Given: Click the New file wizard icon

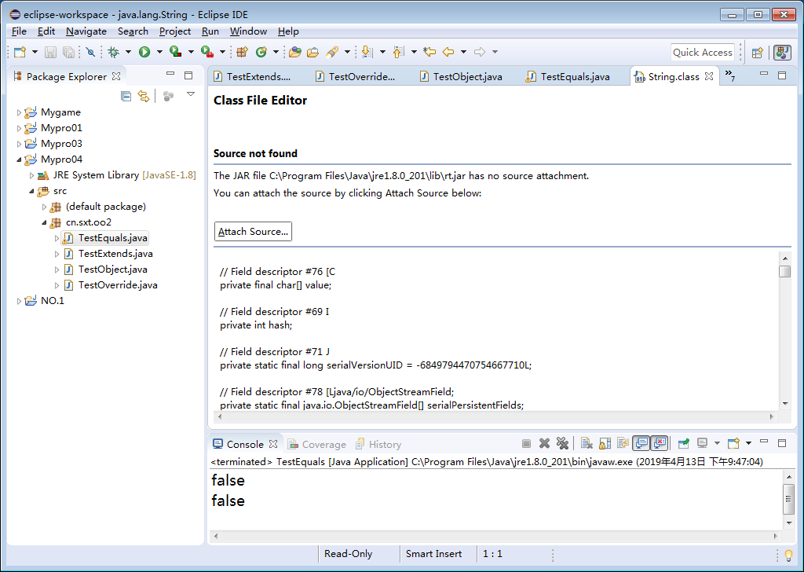Looking at the screenshot, I should pyautogui.click(x=20, y=52).
